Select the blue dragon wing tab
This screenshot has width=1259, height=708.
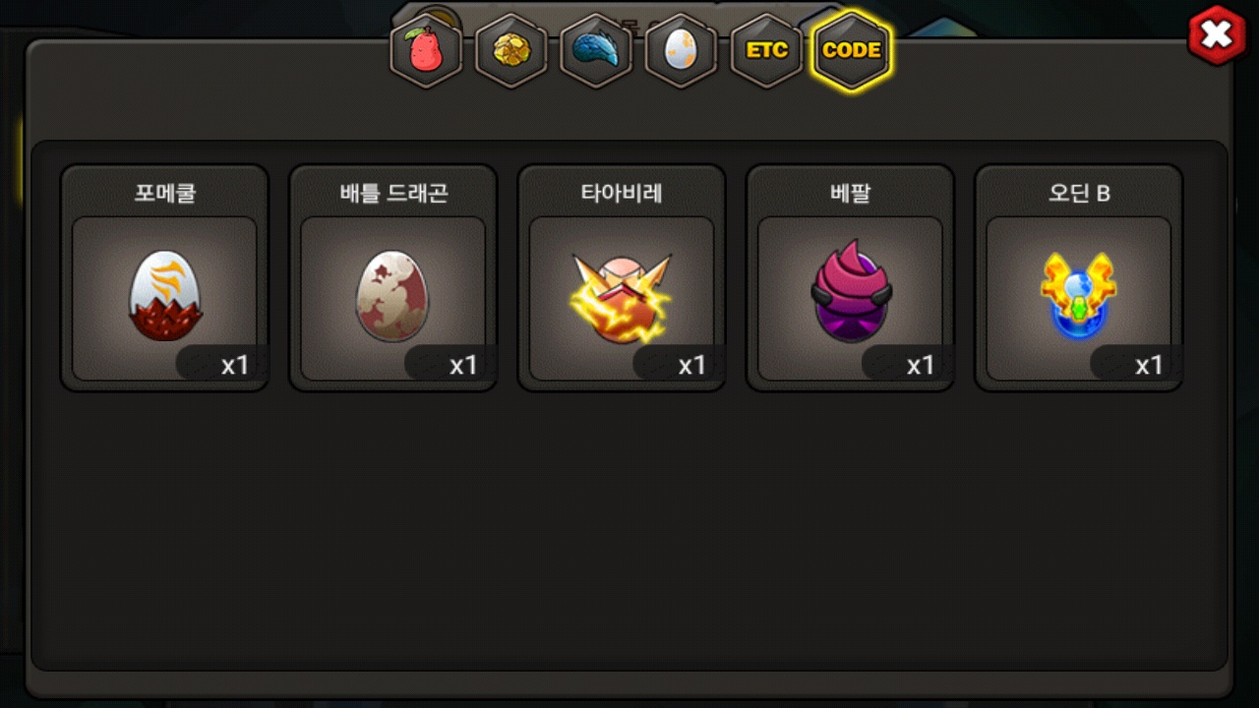[x=596, y=51]
